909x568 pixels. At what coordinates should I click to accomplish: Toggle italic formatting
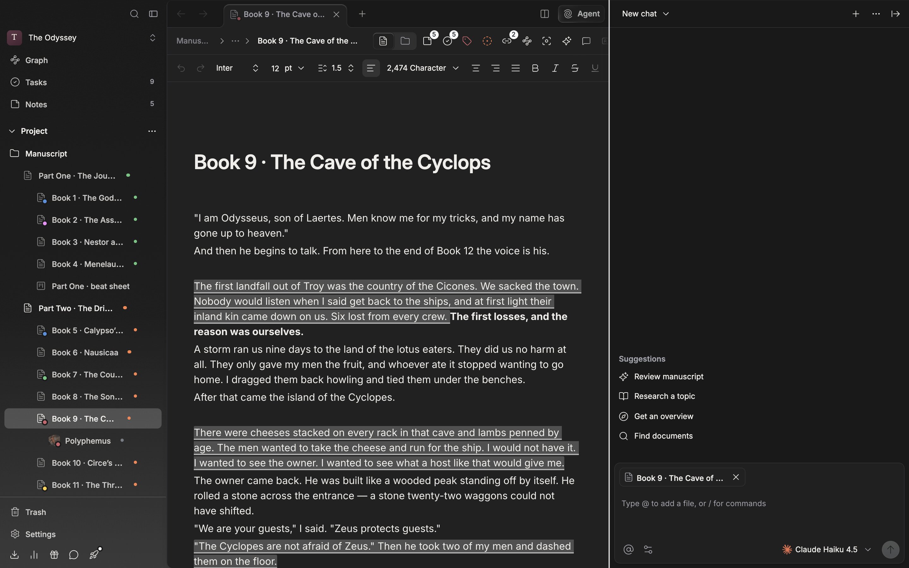click(x=555, y=68)
